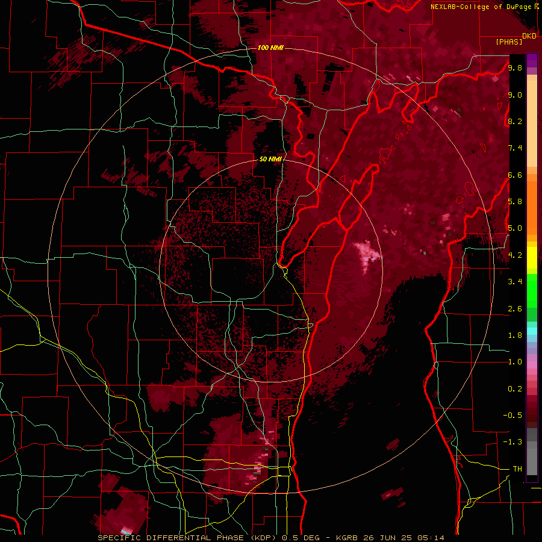The height and width of the screenshot is (542, 542).
Task: Click the TH threshold legend label
Action: [517, 469]
